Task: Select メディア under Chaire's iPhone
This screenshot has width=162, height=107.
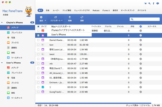Action: tap(18, 27)
